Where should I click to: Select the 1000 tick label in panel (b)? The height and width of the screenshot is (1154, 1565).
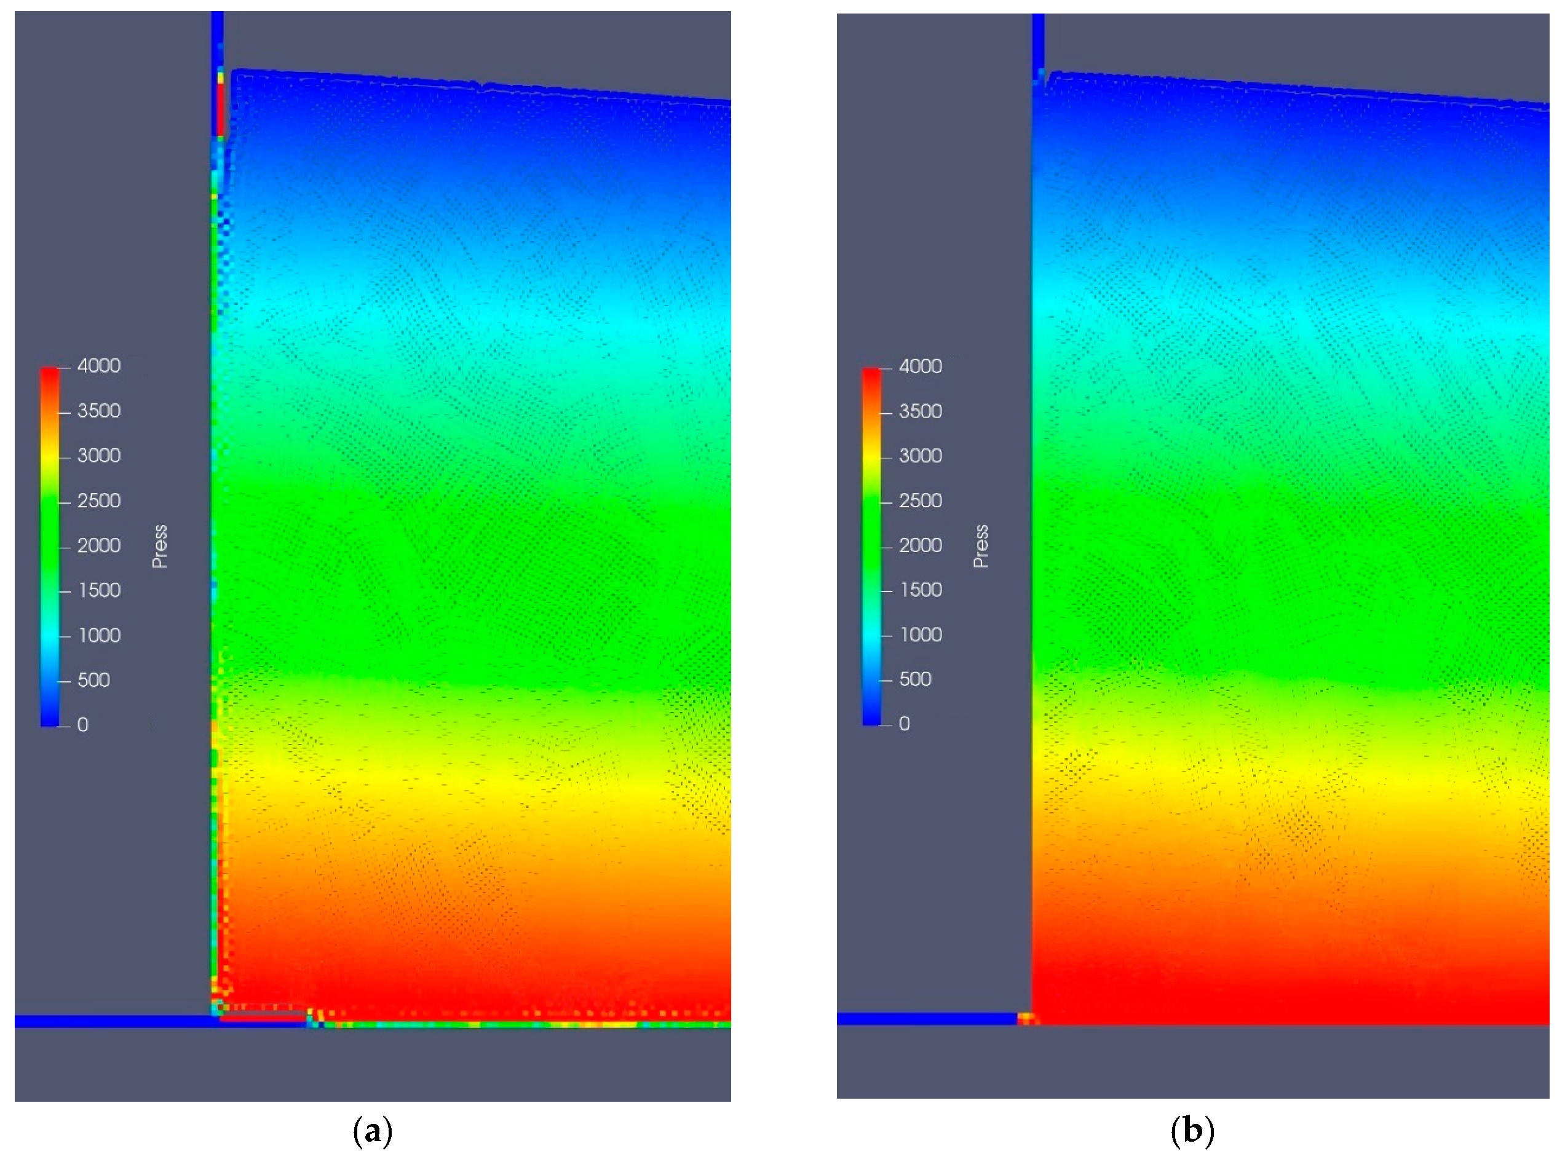tap(920, 635)
